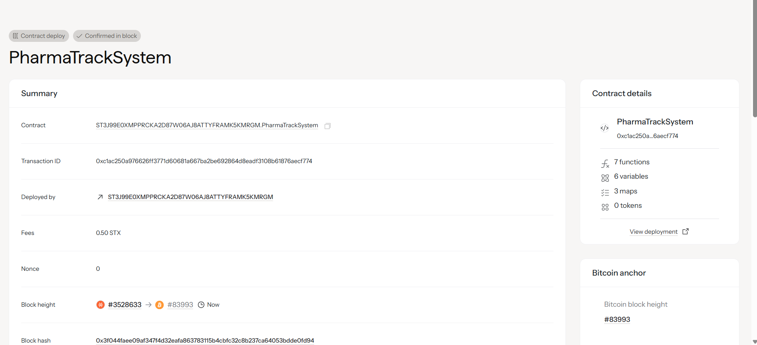Click View deployment link
757x345 pixels.
[654, 232]
